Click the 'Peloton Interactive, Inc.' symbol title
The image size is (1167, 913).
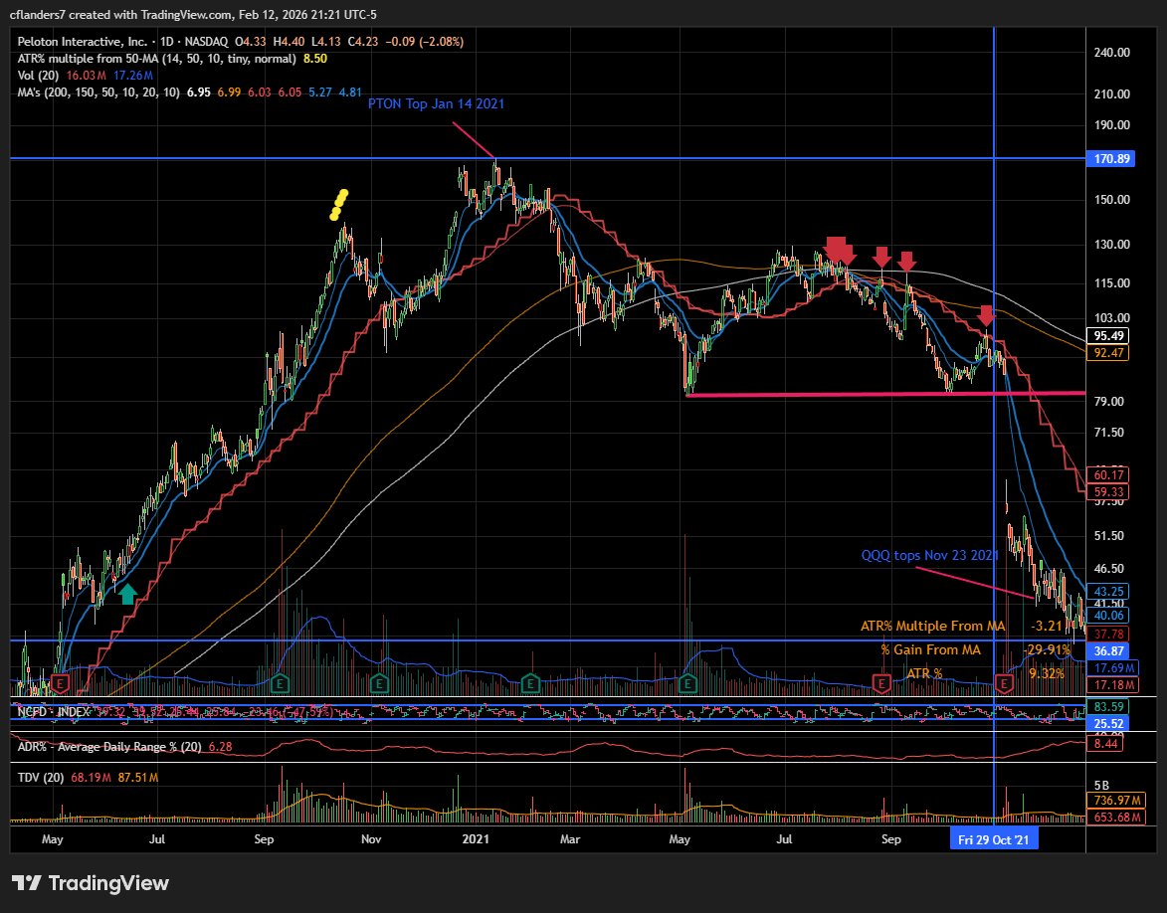pos(82,42)
